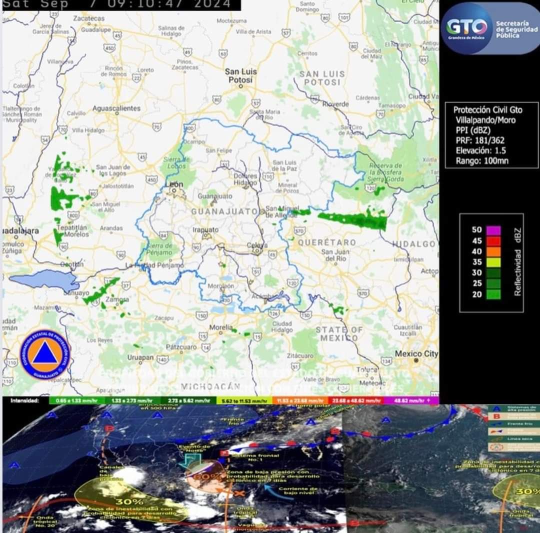Click the highway 84 shield by Sierra de Pénjamo
This screenshot has height=533, width=540.
[x=163, y=236]
